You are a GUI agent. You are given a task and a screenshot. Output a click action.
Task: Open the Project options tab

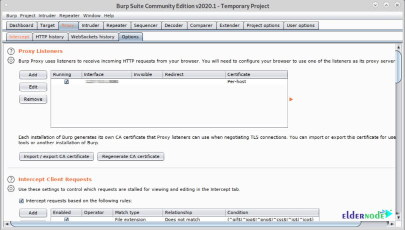point(263,25)
